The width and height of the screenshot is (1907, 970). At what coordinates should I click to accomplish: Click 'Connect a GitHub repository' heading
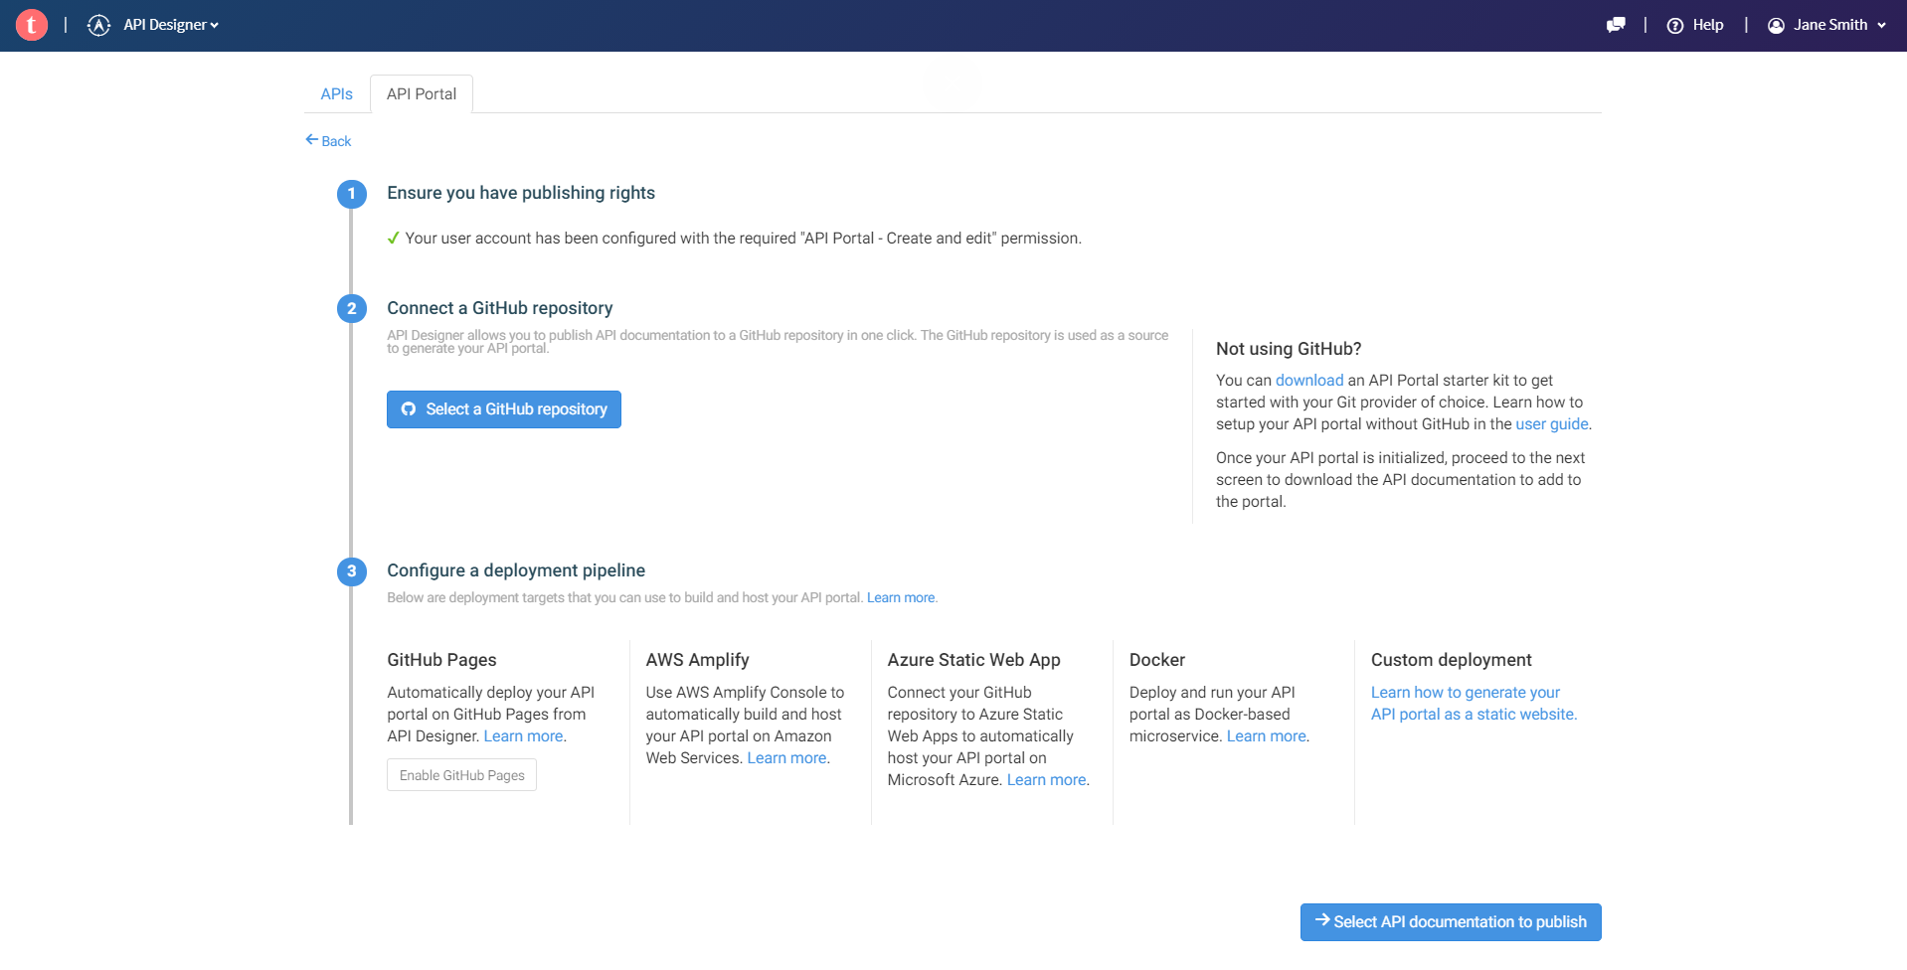[500, 308]
